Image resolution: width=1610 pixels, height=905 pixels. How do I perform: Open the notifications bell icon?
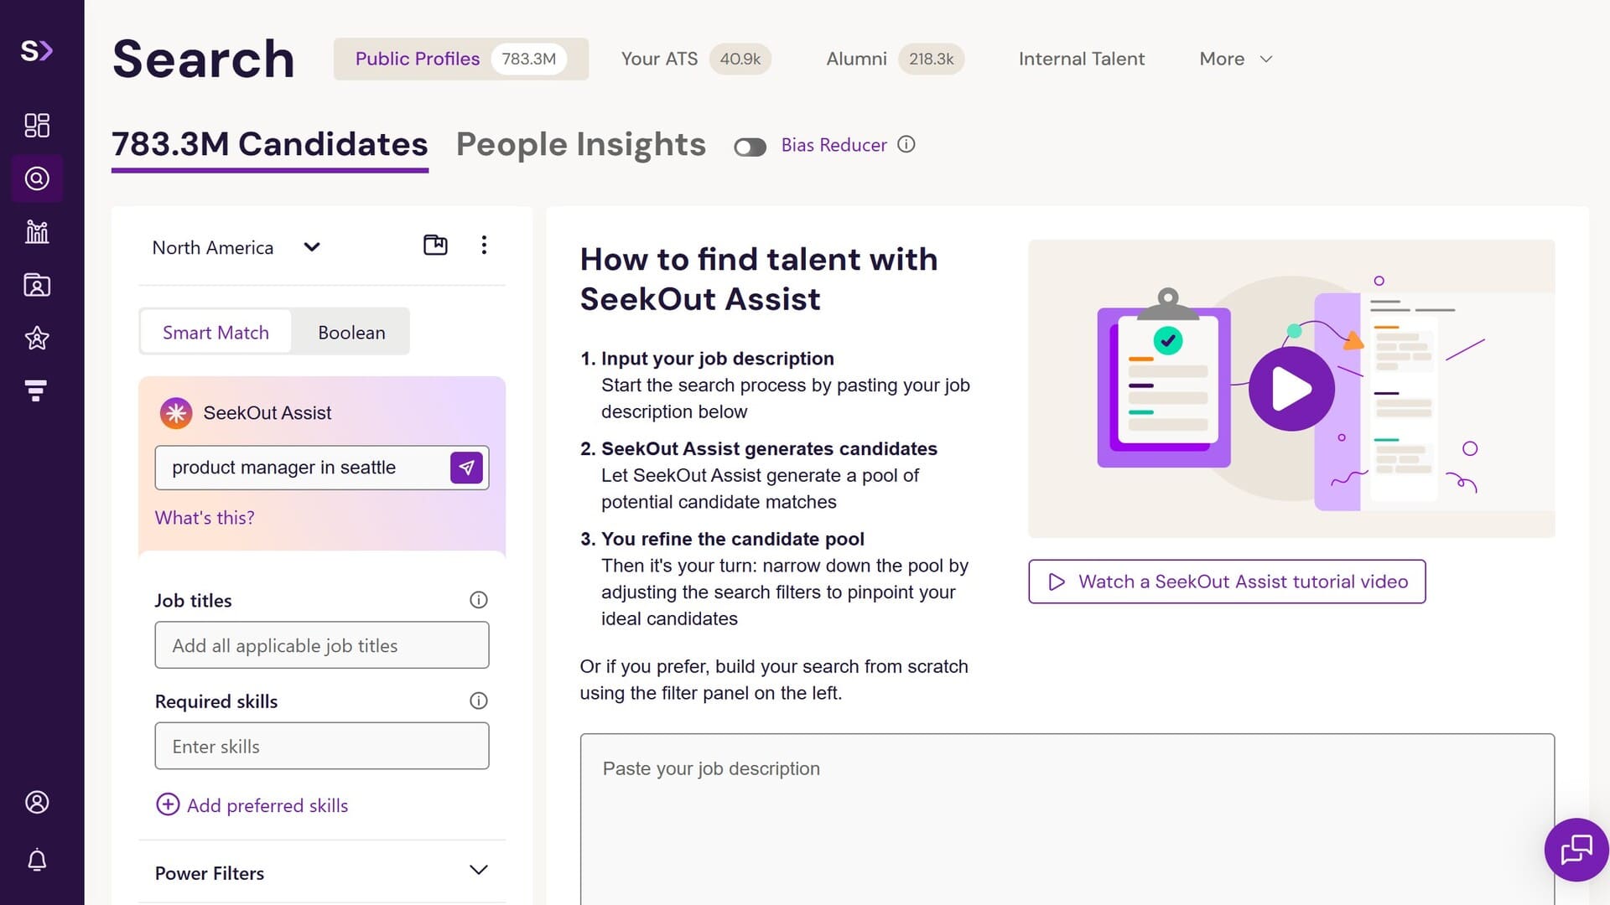[37, 859]
